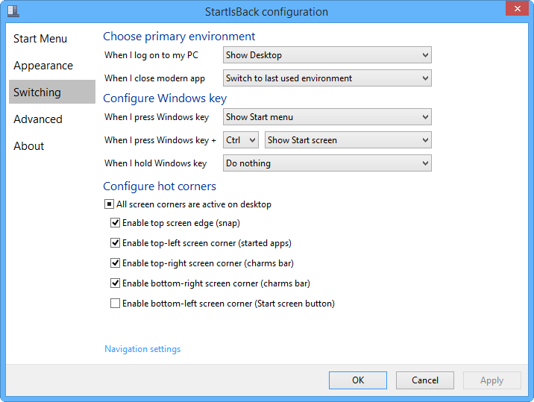Uncheck Enable top-left screen corner option
Image resolution: width=534 pixels, height=402 pixels.
[115, 243]
